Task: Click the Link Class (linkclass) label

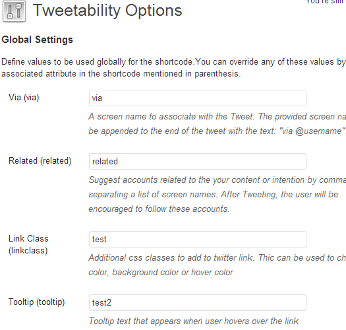Action: pyautogui.click(x=28, y=245)
